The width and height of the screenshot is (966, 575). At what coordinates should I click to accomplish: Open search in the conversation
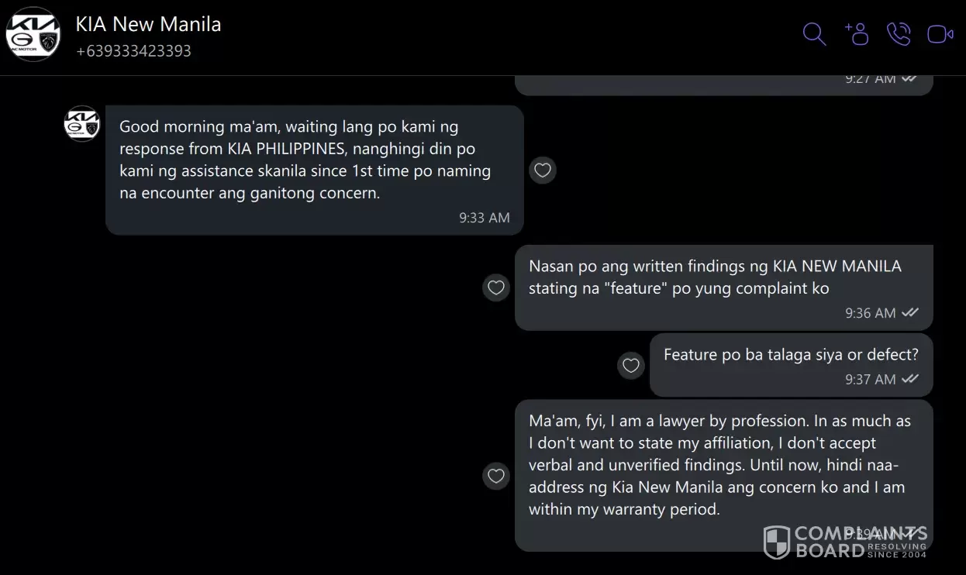pyautogui.click(x=814, y=34)
